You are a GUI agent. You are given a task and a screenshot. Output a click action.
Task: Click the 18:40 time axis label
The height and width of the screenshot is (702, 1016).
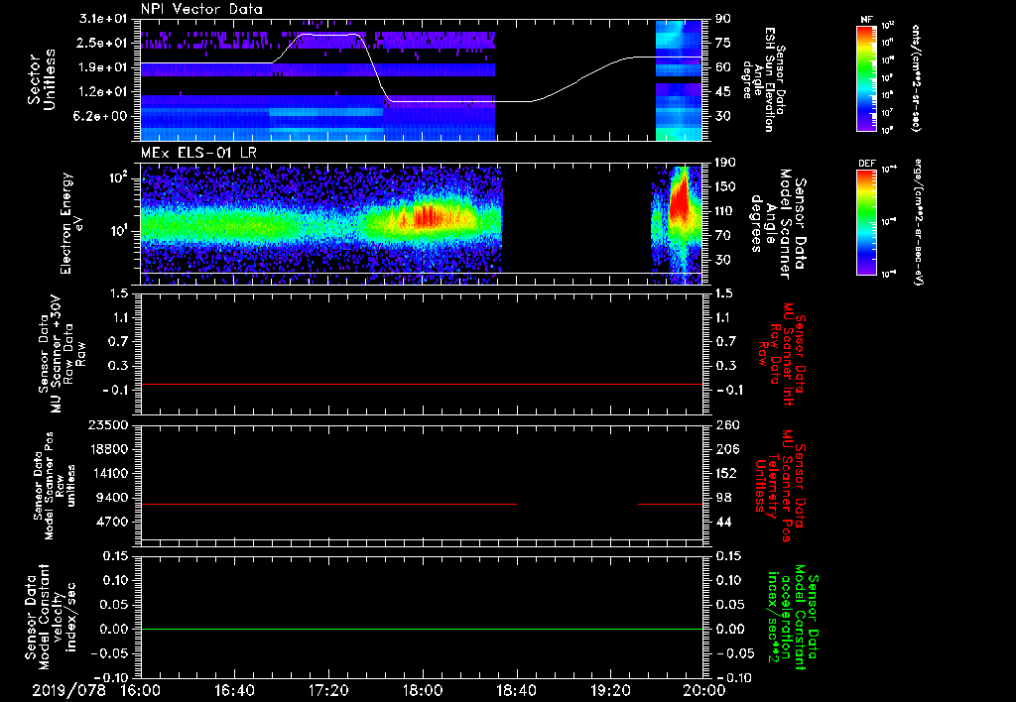tap(516, 690)
